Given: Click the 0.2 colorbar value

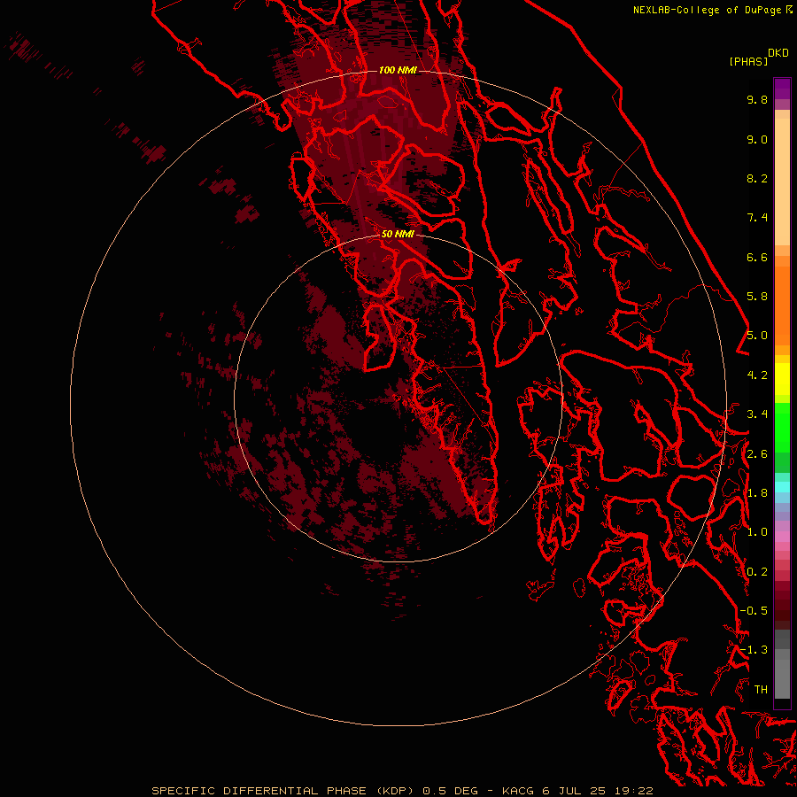Looking at the screenshot, I should (757, 572).
